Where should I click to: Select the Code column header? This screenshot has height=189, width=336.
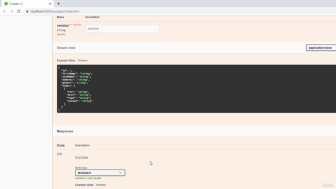point(61,145)
